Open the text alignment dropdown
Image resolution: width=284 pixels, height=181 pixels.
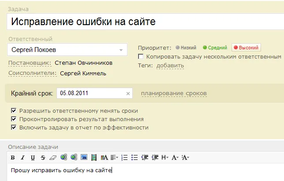coord(115,157)
